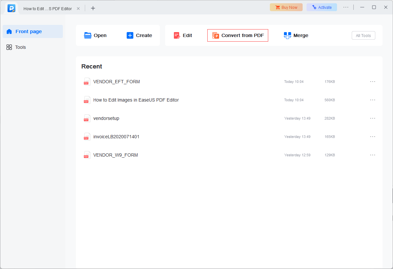
Task: Click PDF icon of How to Edit Images file
Action: click(x=87, y=100)
